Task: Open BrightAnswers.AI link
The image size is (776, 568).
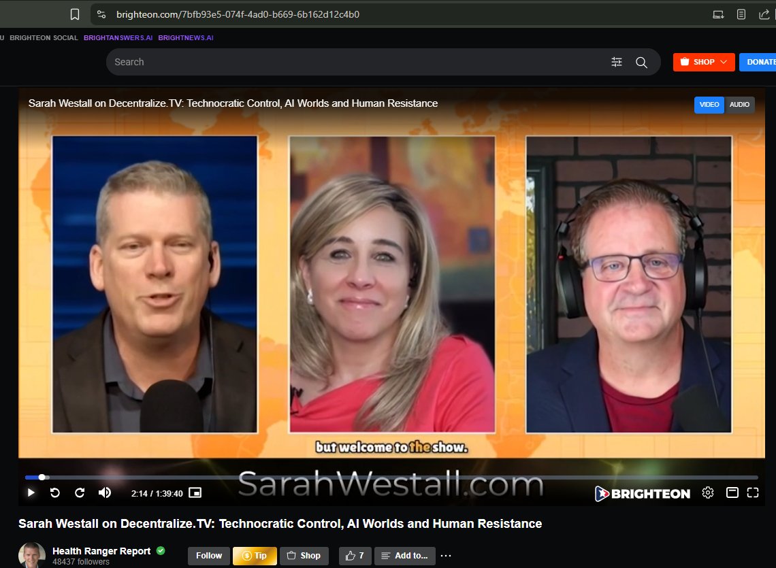Action: click(x=118, y=37)
